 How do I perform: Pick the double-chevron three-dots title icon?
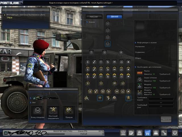coord(114,76)
